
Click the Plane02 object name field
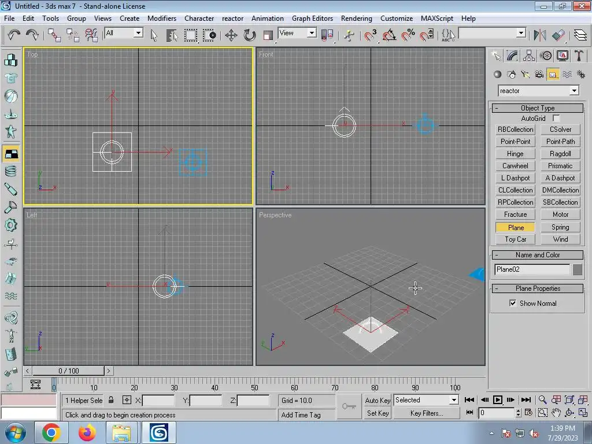tap(532, 269)
